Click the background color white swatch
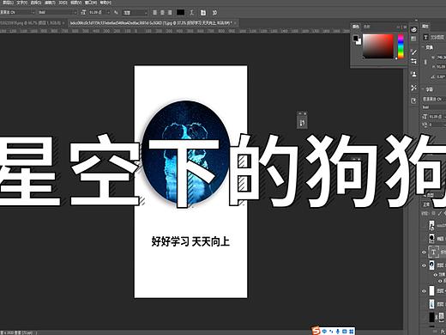The height and width of the screenshot is (335, 446). coord(359,42)
